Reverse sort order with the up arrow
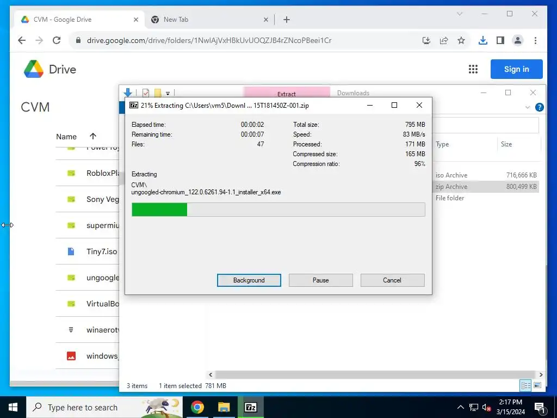This screenshot has width=557, height=418. (93, 136)
